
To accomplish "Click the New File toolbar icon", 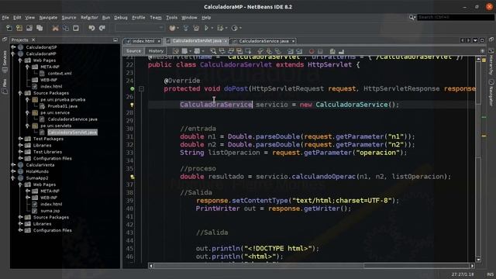I will tap(9, 28).
